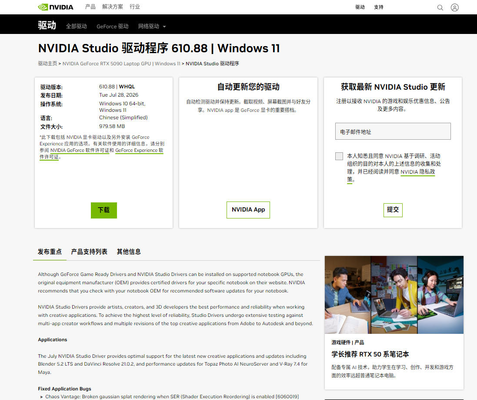477x400 pixels.
Task: Click the 提交 button
Action: tap(393, 210)
